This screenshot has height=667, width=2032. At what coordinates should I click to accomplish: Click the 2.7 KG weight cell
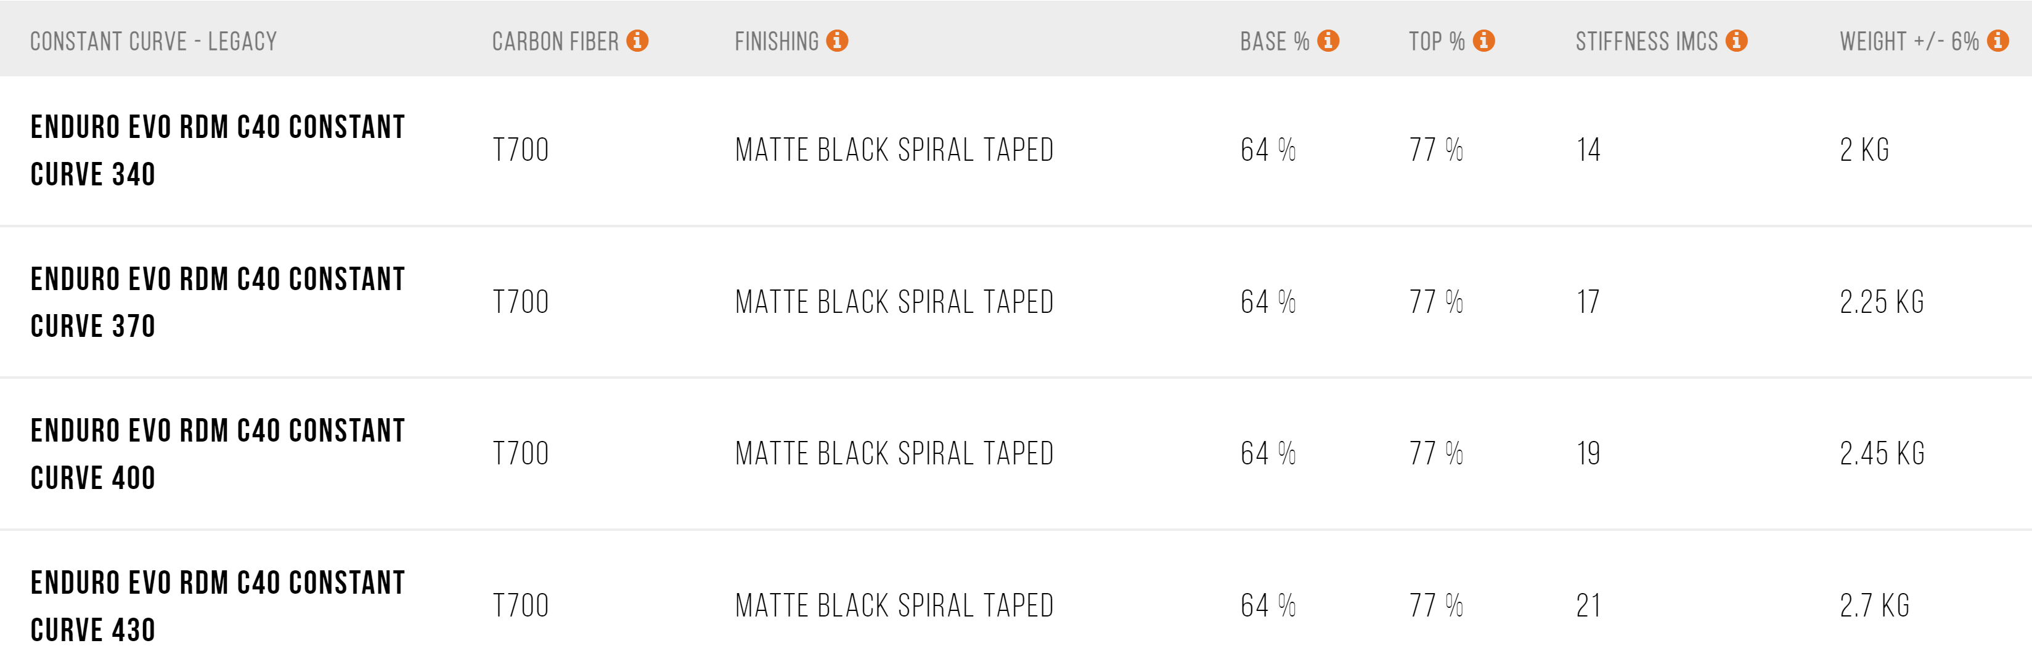1875,605
